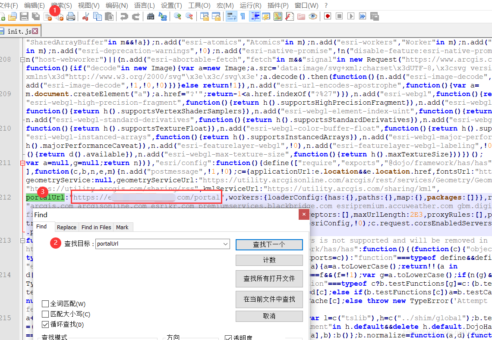
Task: Open the Document Map icon
Action: (x=278, y=16)
